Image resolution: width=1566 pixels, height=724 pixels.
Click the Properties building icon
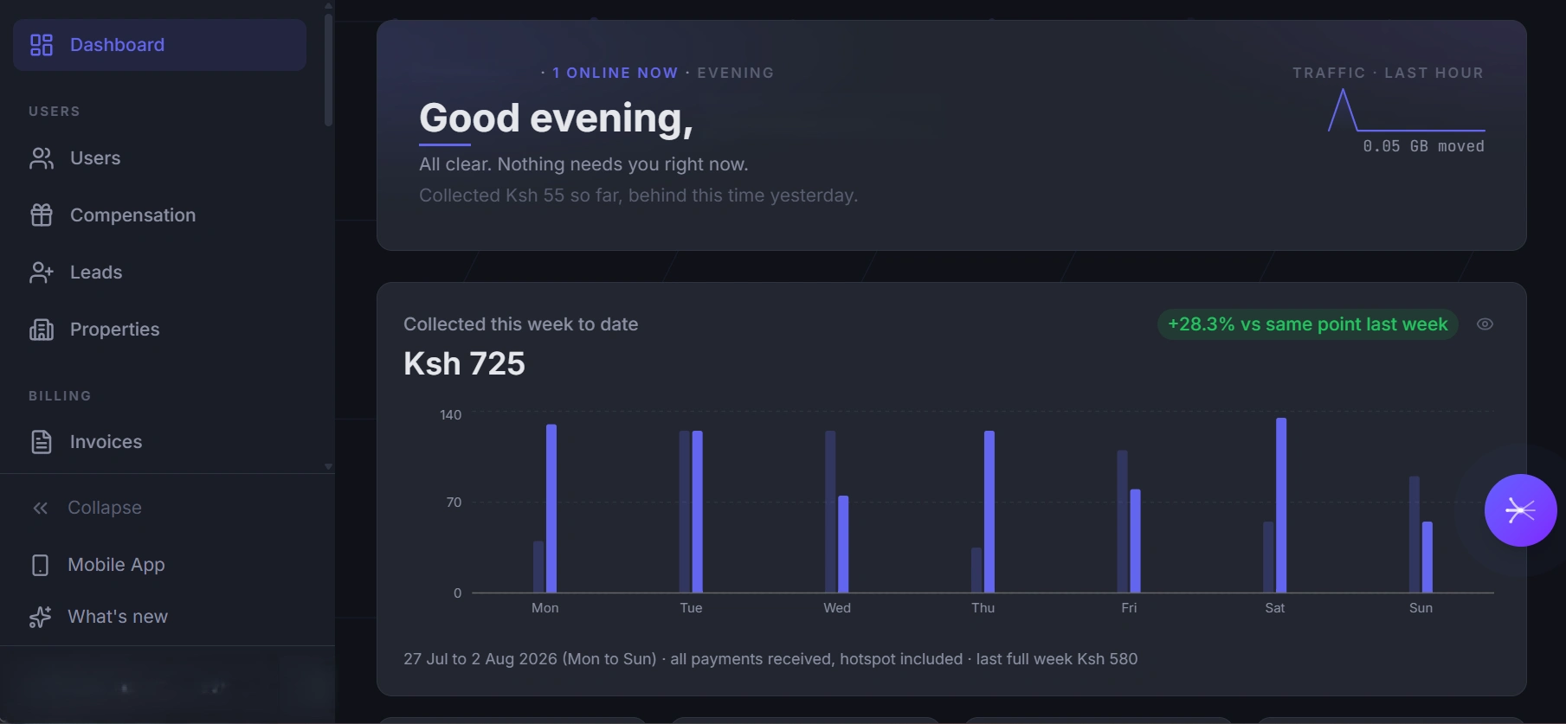(x=42, y=330)
